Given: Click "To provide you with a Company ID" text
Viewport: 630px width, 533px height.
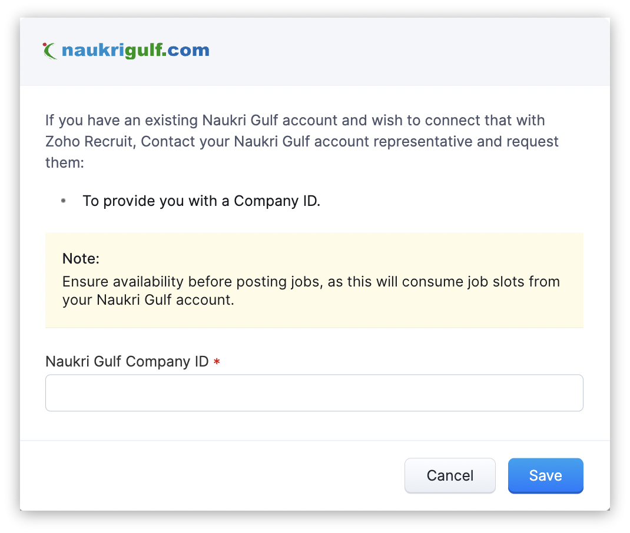Looking at the screenshot, I should pos(201,201).
